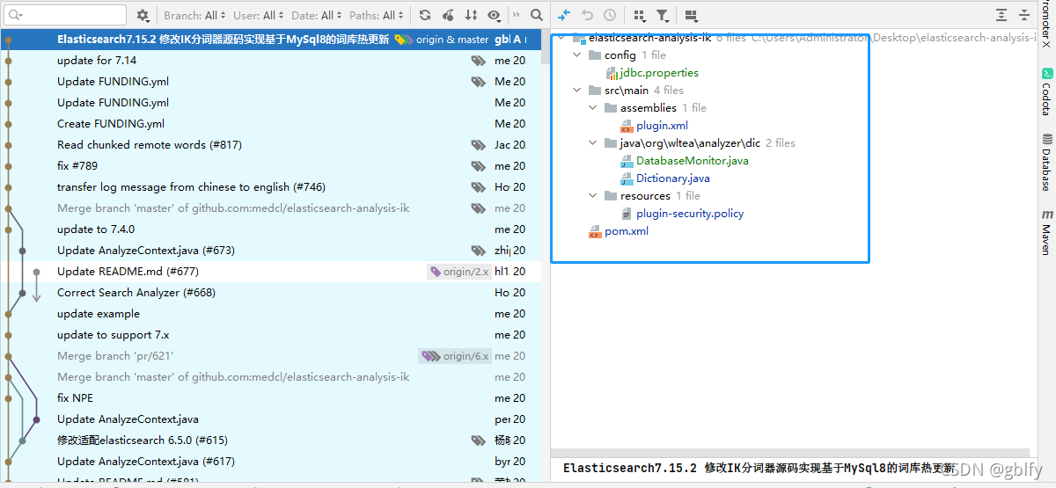Image resolution: width=1056 pixels, height=488 pixels.
Task: Open the Maven tool window
Action: coord(1046,232)
